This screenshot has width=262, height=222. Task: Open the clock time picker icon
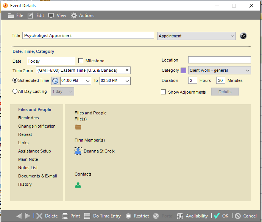(x=55, y=81)
